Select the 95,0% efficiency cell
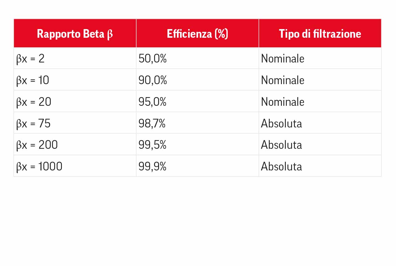Viewport: 396px width, 266px height. point(153,102)
